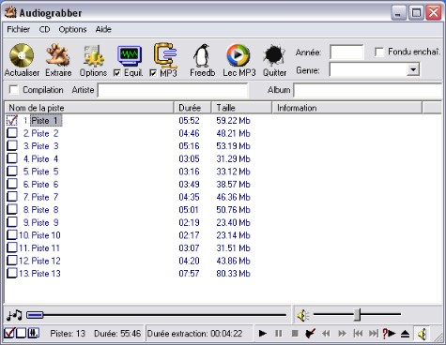Click the 50.76 Mb size value

(x=233, y=210)
